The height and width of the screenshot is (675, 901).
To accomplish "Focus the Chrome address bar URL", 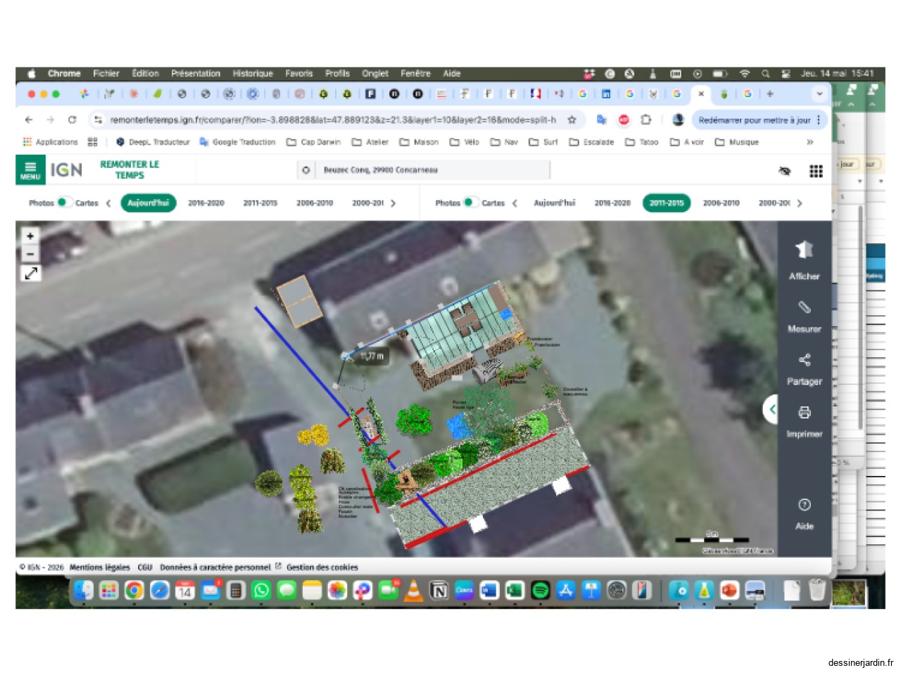I will click(x=333, y=120).
